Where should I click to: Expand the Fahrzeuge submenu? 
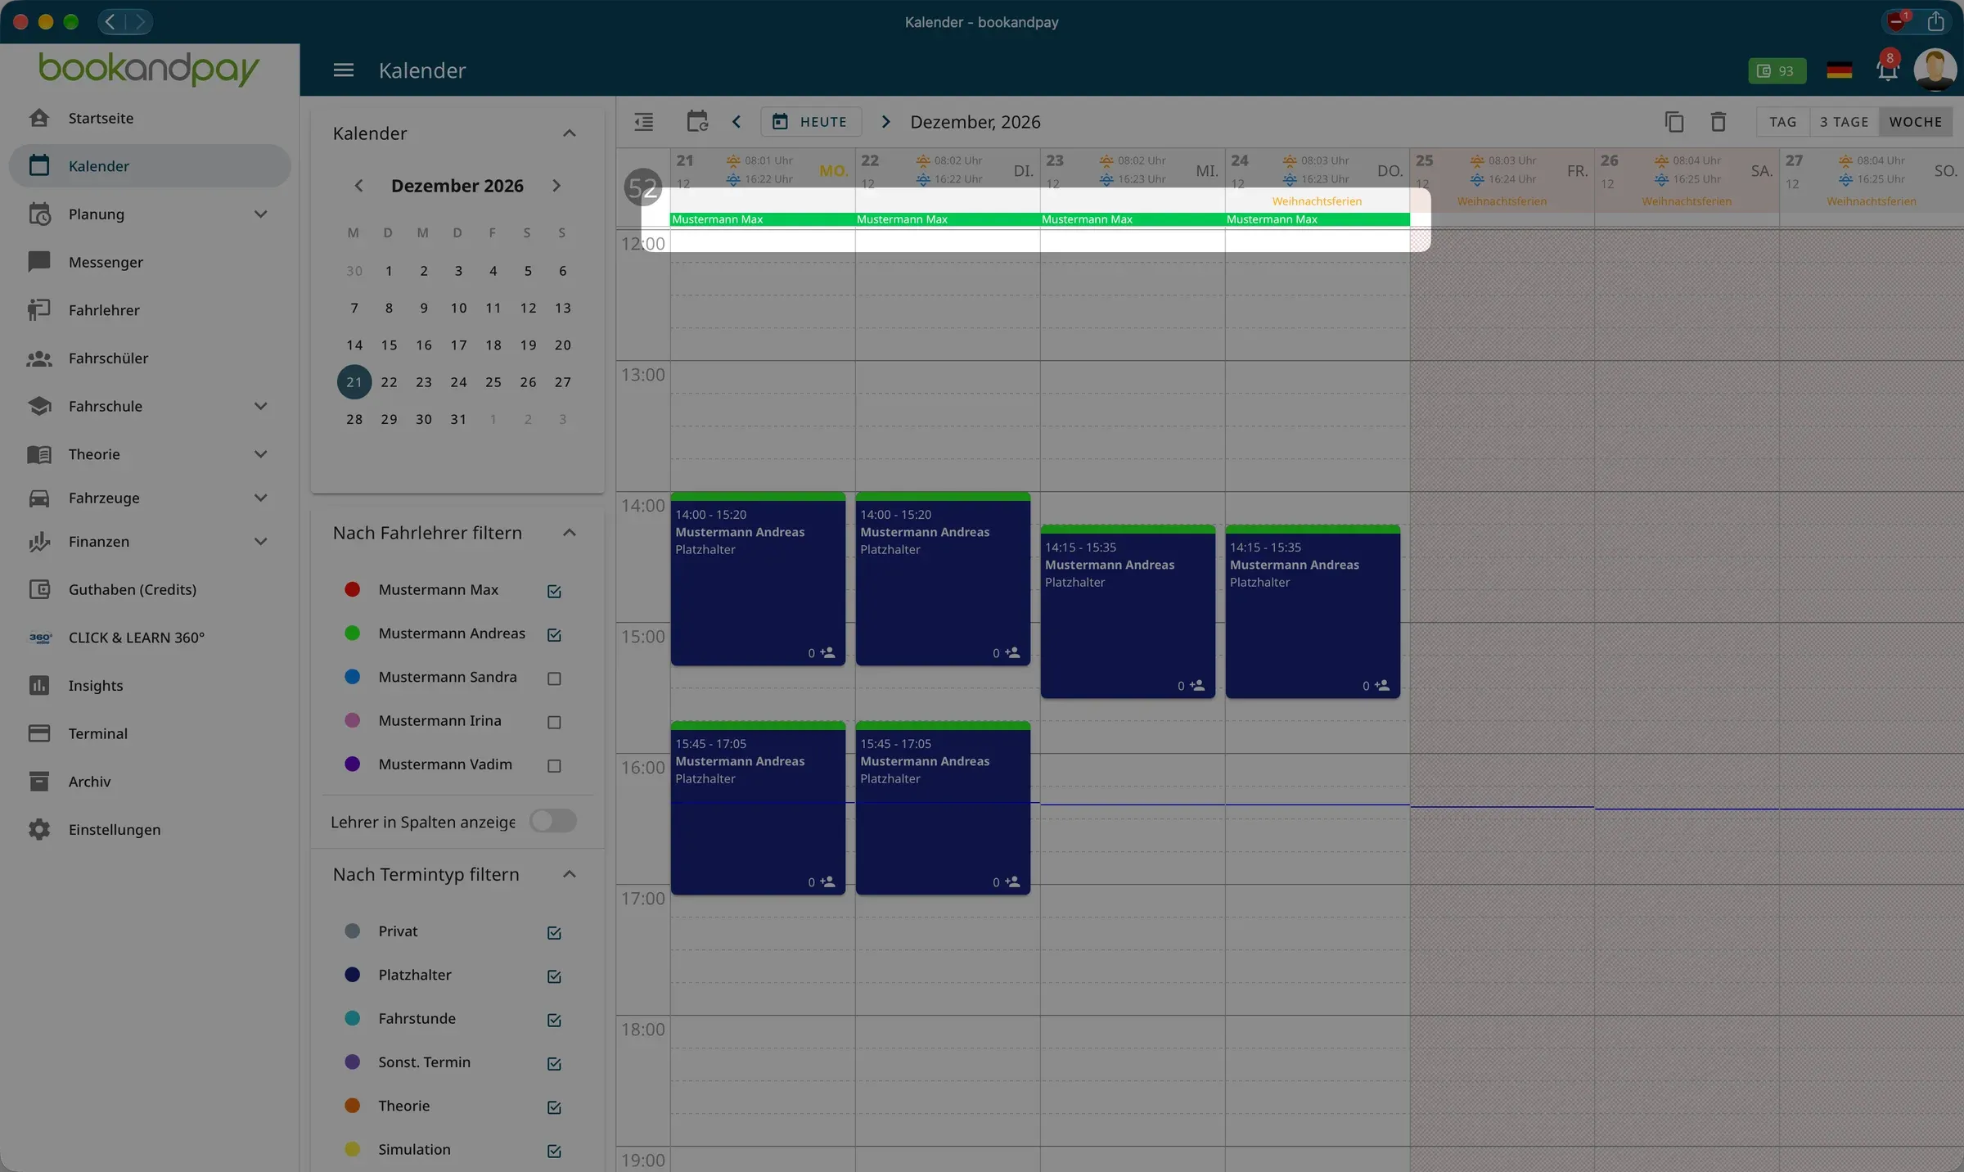260,498
